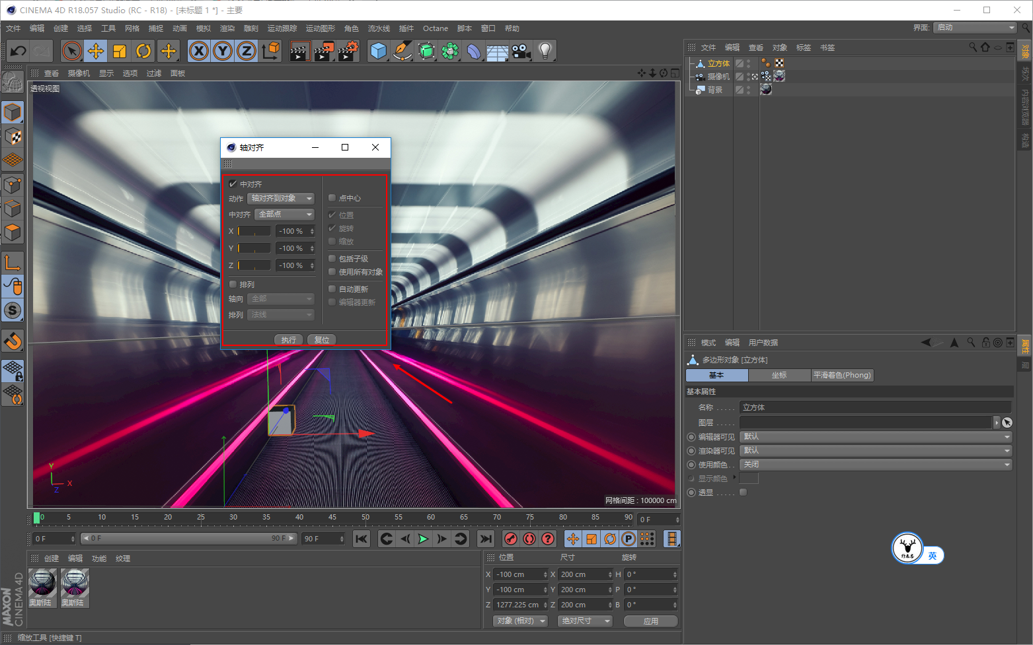
Task: Switch to the 坐标 tab
Action: (779, 375)
